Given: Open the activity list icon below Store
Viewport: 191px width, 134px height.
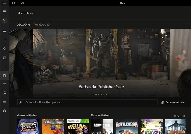Looking at the screenshot, I should [x=4, y=84].
